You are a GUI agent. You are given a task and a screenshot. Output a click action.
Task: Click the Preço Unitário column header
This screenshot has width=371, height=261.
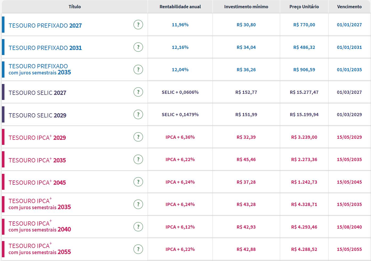pos(304,7)
